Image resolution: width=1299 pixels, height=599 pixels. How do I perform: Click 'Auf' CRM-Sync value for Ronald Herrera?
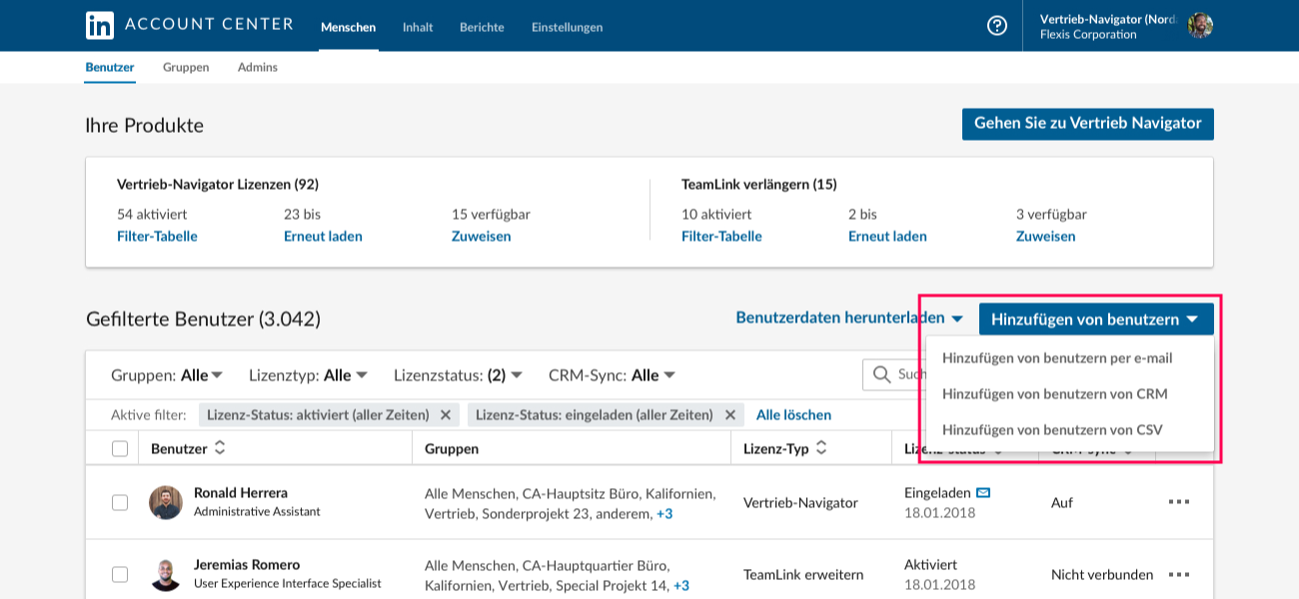(1062, 502)
